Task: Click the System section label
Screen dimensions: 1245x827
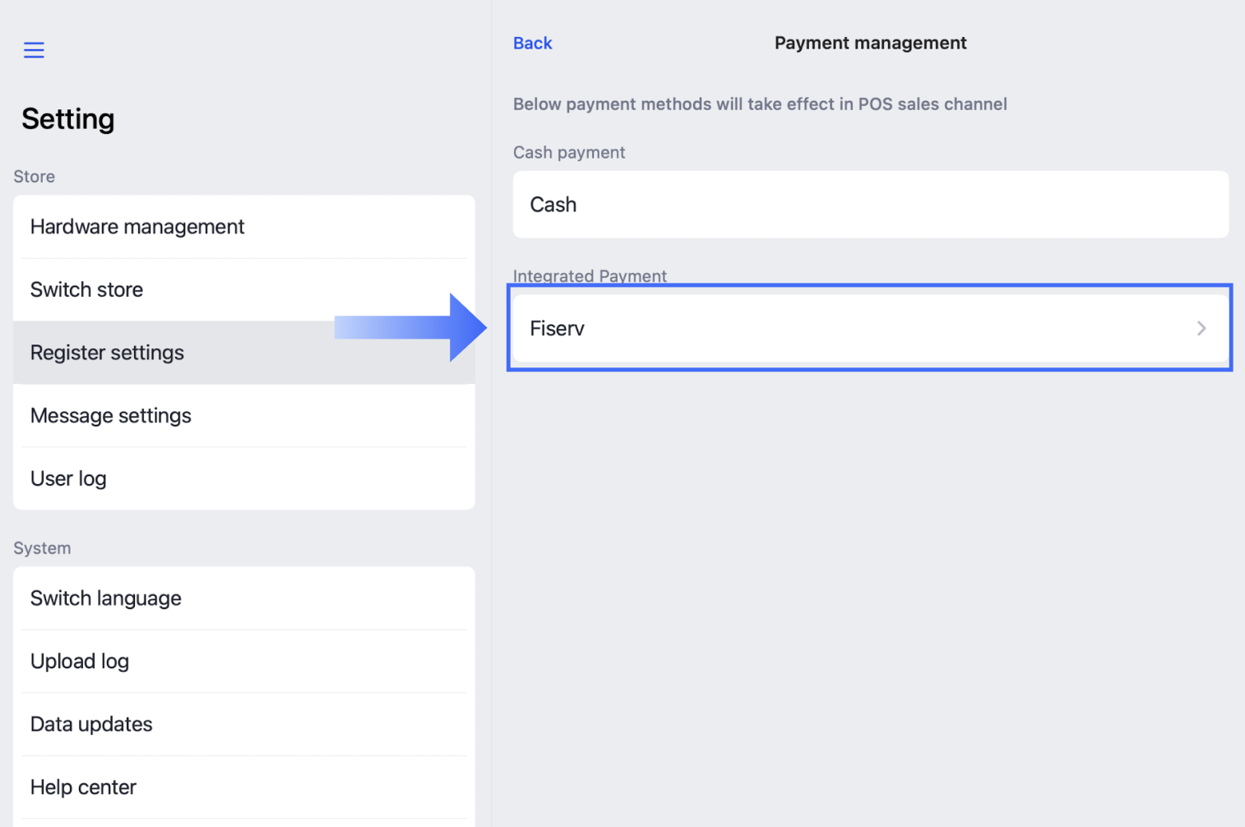Action: pyautogui.click(x=42, y=548)
